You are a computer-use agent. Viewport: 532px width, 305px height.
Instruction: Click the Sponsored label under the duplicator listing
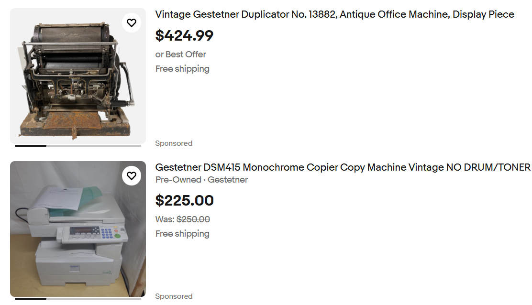click(x=174, y=143)
